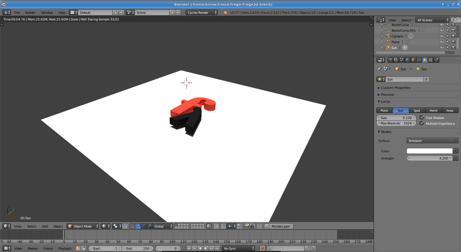Image resolution: width=461 pixels, height=252 pixels.
Task: Open the Texture properties tab (checker icon)
Action: (430, 60)
